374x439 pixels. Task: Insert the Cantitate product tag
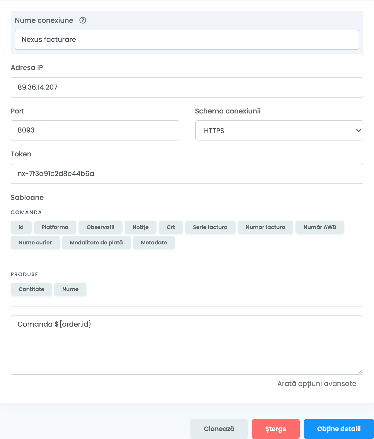coord(31,289)
